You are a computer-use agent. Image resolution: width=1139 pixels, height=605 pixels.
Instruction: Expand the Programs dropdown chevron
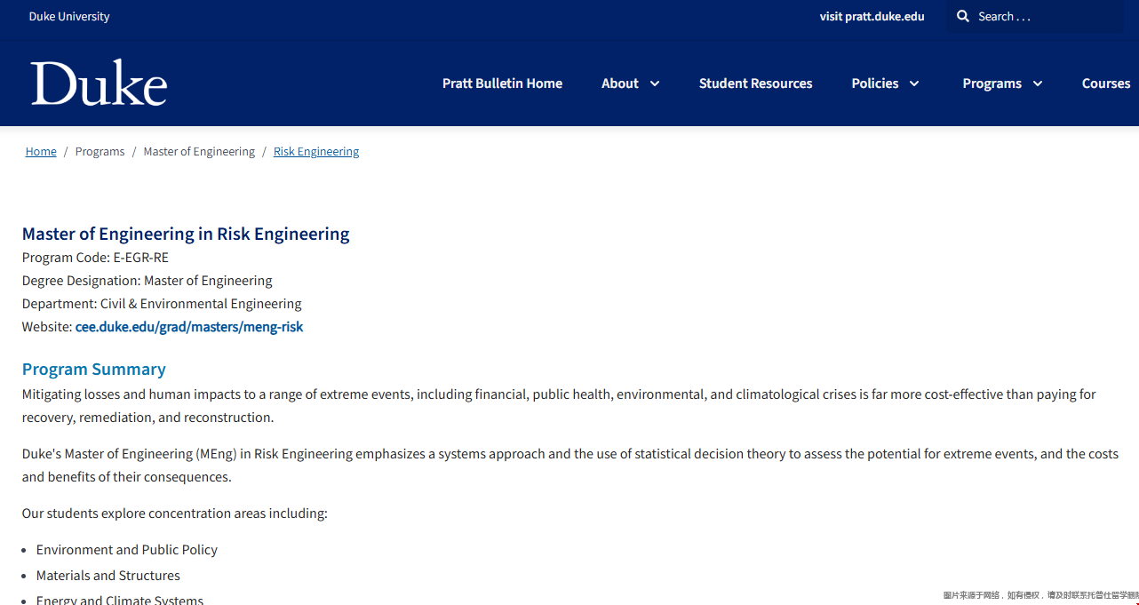point(1037,84)
